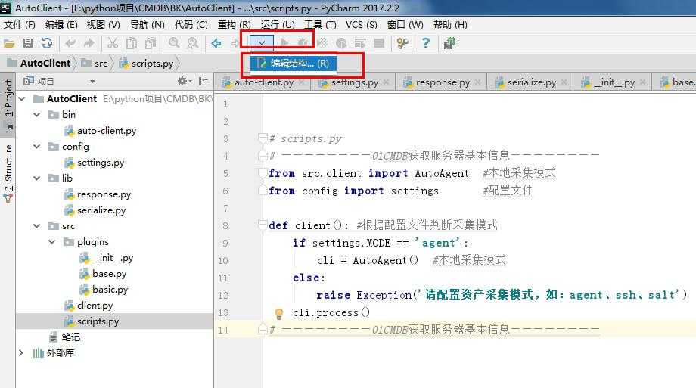Switch to the response.py tab

pos(443,82)
